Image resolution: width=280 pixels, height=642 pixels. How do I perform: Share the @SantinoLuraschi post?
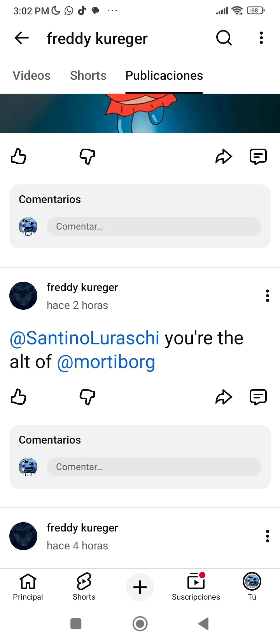pos(224,397)
